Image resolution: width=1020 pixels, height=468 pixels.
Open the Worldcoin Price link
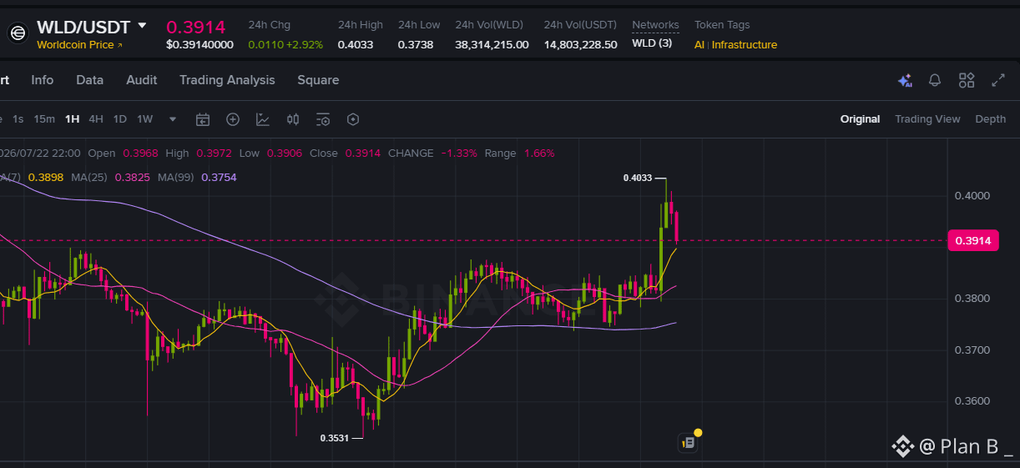(79, 45)
